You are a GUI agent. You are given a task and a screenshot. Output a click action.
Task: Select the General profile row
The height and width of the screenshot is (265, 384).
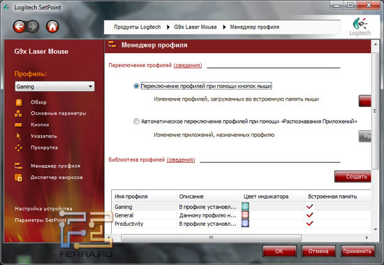click(x=242, y=215)
